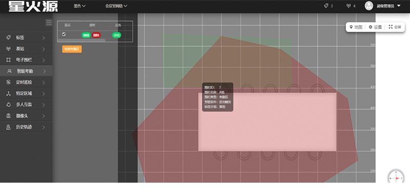410x192 pixels.
Task: Open 设置 gear settings on map
Action: point(371,27)
